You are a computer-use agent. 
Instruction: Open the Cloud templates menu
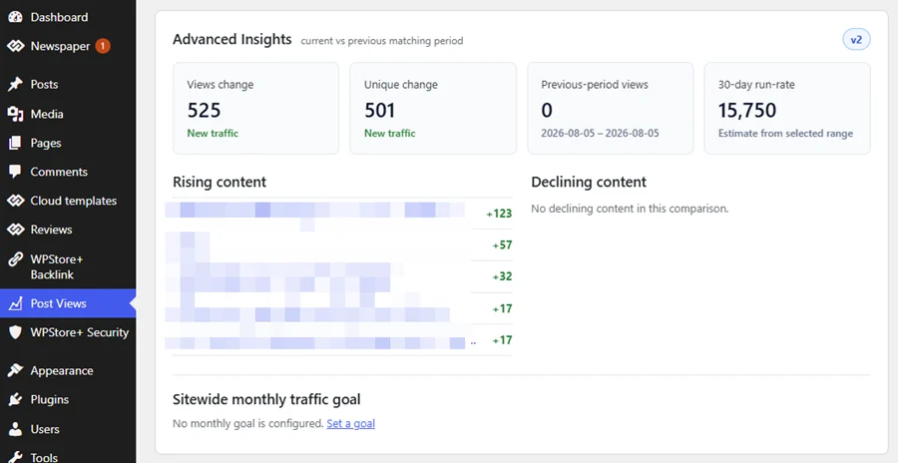coord(68,201)
